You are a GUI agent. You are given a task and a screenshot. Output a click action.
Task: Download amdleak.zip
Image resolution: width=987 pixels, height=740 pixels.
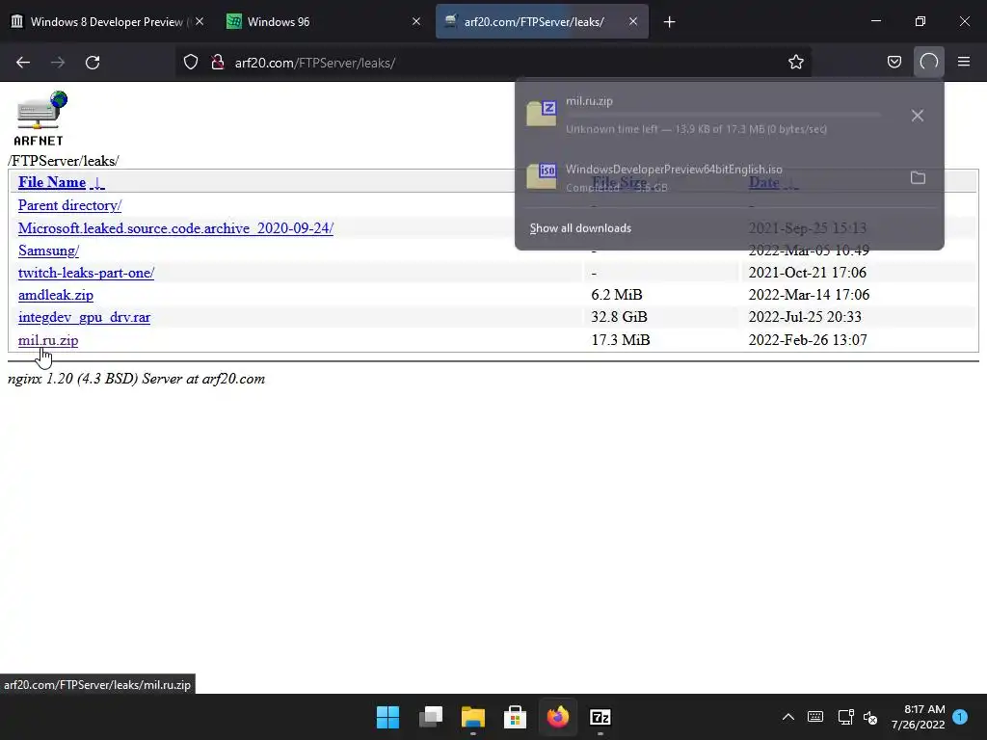pos(55,295)
